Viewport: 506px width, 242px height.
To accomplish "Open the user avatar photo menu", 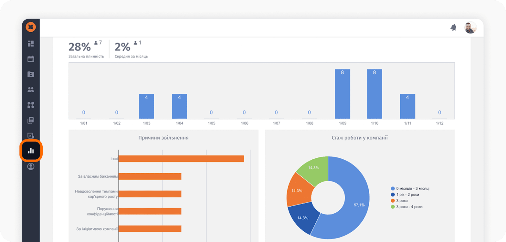I will pyautogui.click(x=470, y=28).
